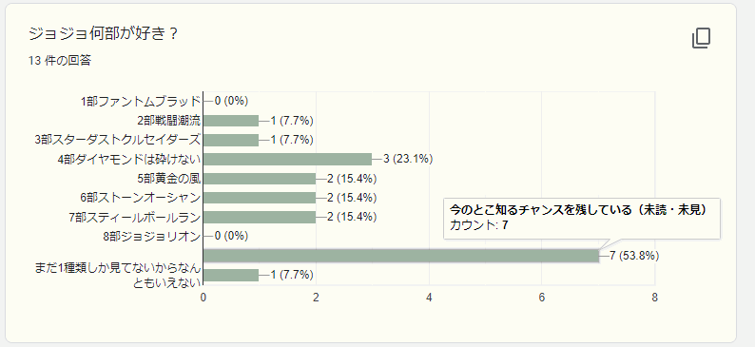Click the 8部ジョジョリオン axis label

151,237
